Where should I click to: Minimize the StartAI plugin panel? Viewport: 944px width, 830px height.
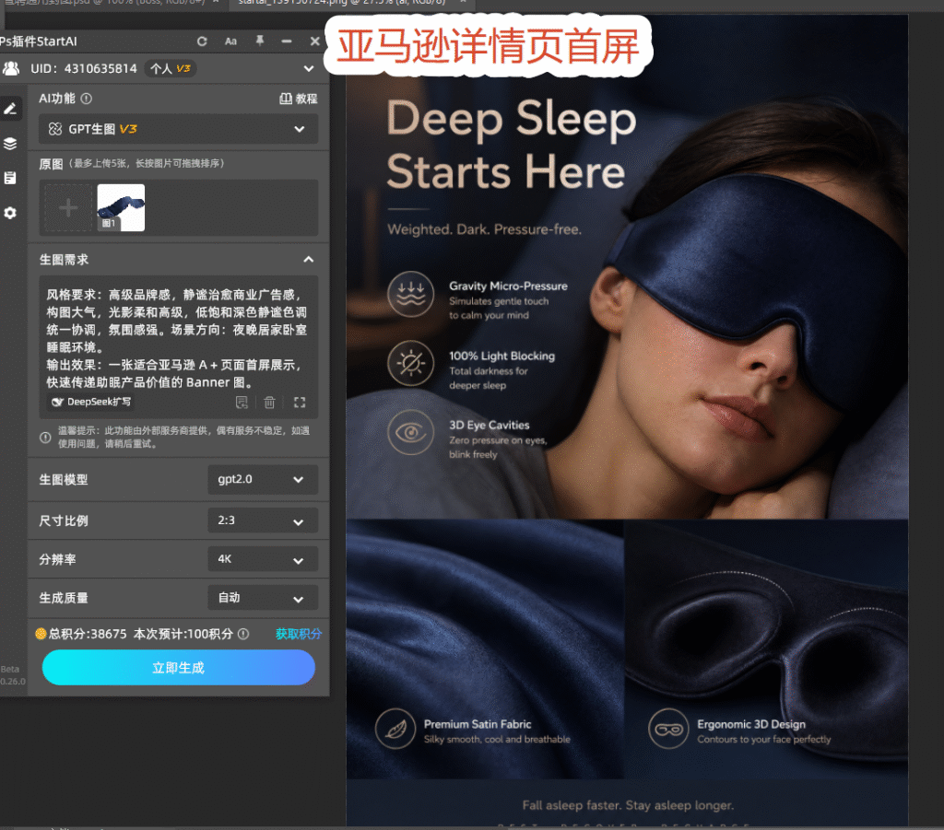pos(287,41)
